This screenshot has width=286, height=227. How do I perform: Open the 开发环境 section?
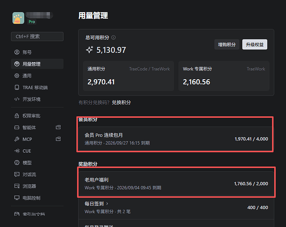point(37,99)
